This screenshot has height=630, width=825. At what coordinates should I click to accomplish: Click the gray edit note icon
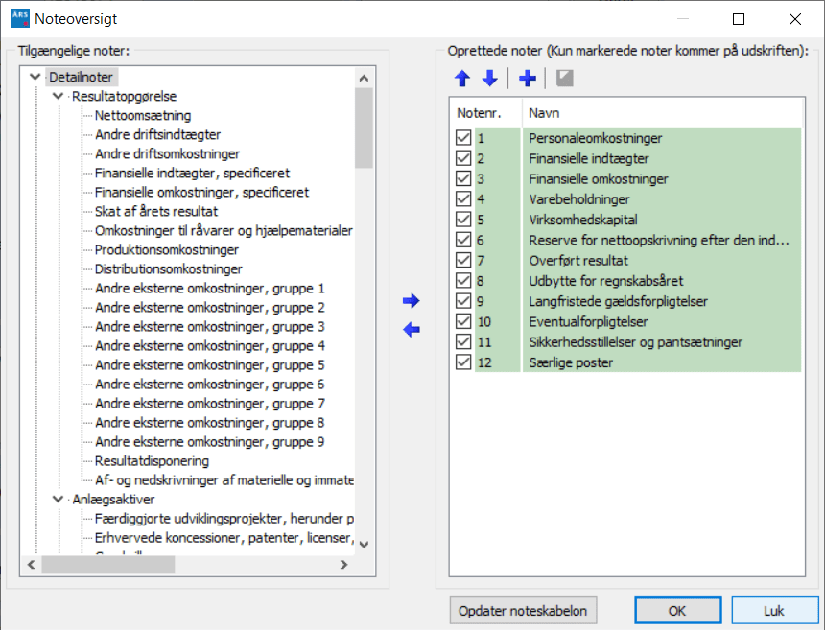pyautogui.click(x=564, y=79)
